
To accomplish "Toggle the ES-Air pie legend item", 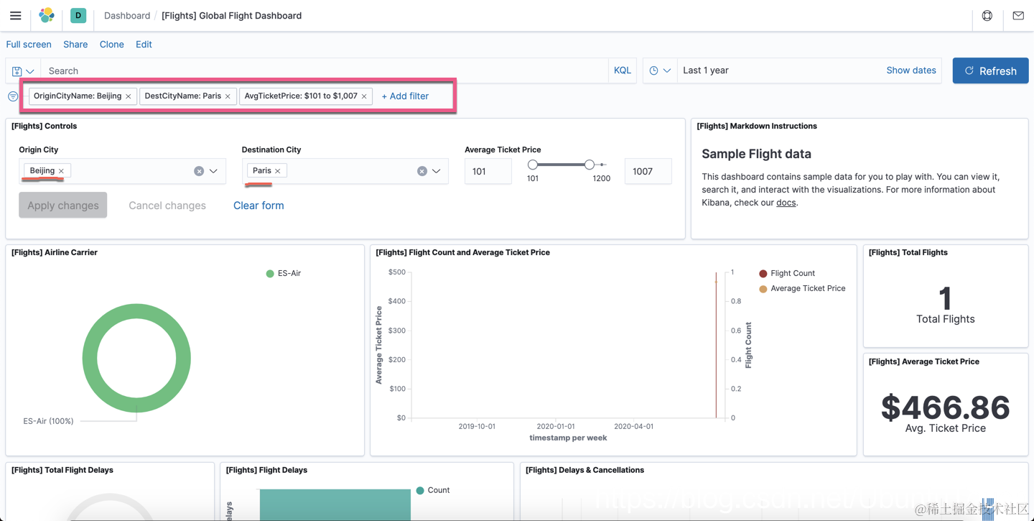I will (x=284, y=273).
